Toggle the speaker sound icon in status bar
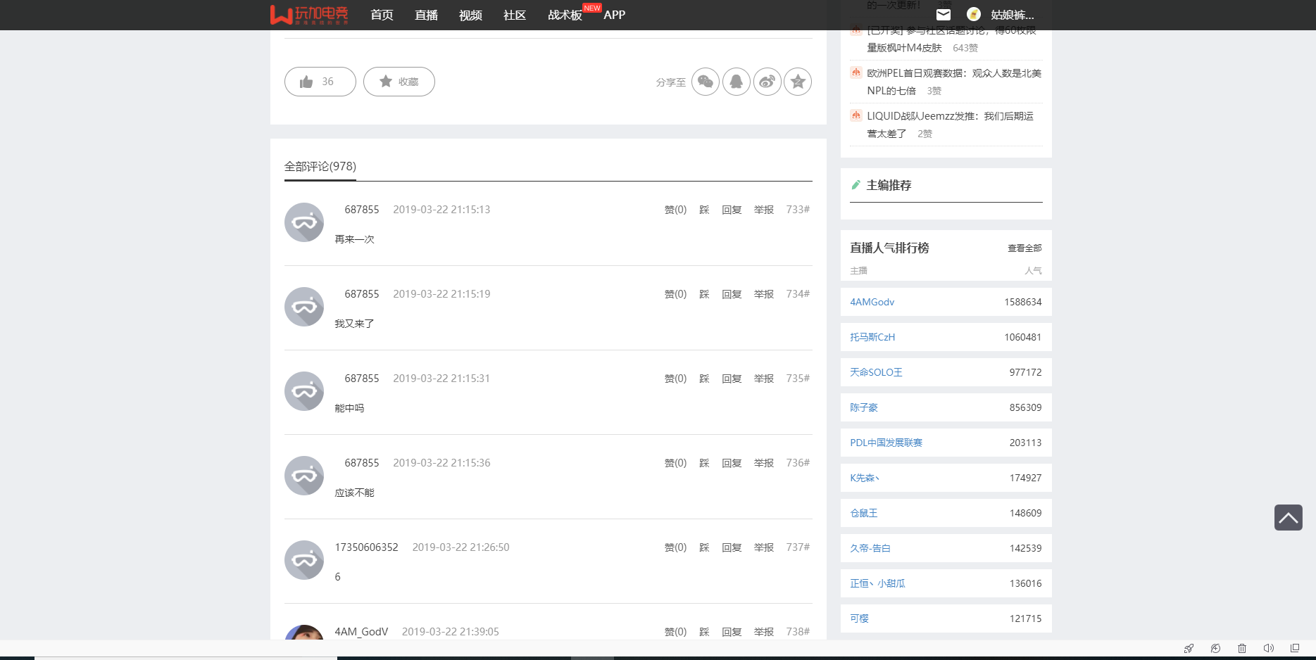The width and height of the screenshot is (1316, 660). point(1269,648)
